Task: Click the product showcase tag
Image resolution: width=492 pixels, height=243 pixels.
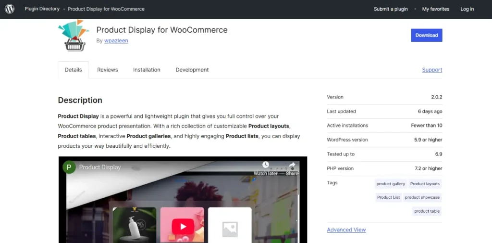Action: [x=422, y=197]
